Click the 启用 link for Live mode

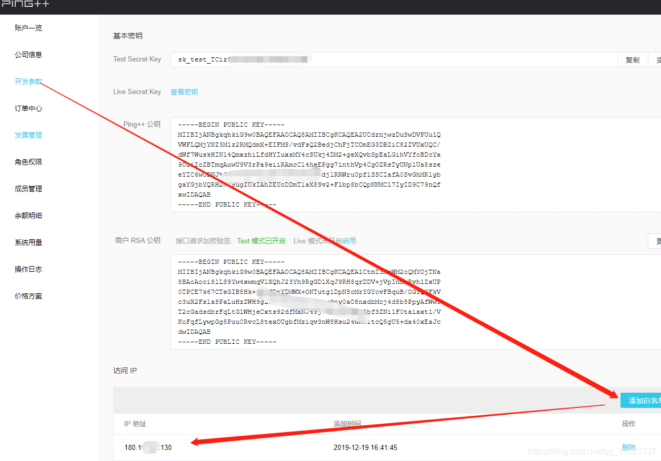[349, 241]
